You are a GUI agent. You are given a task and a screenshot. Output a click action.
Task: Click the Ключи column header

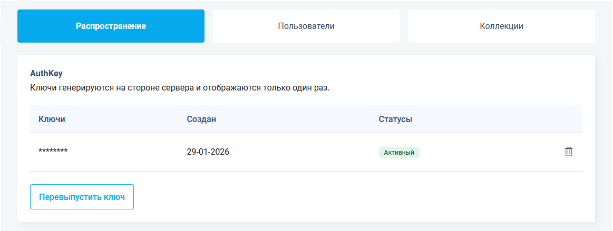pos(52,119)
